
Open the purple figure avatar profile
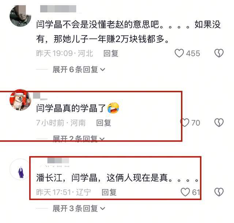[20, 169]
